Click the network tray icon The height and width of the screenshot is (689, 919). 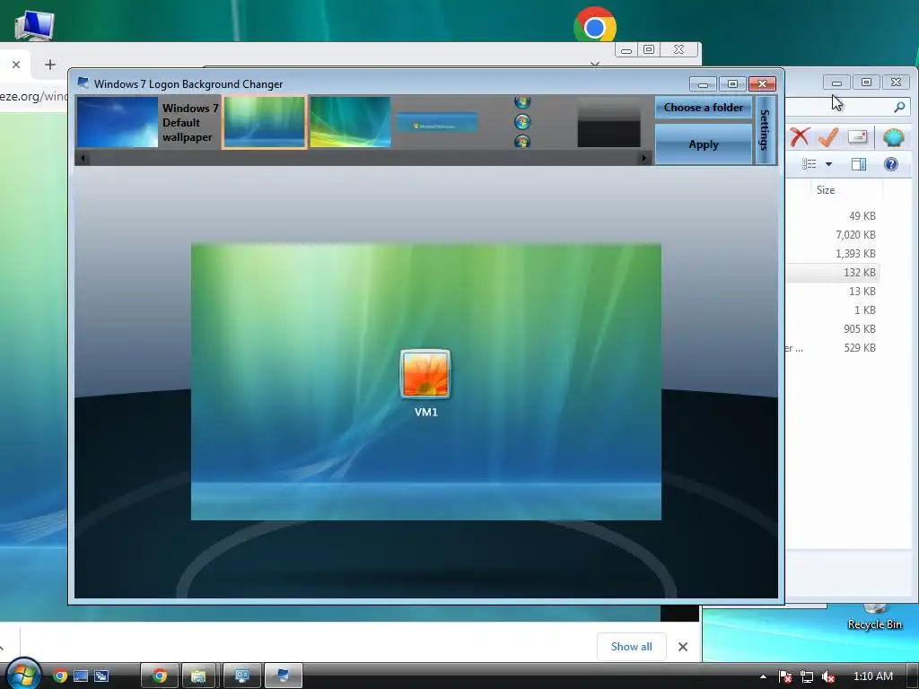[807, 676]
